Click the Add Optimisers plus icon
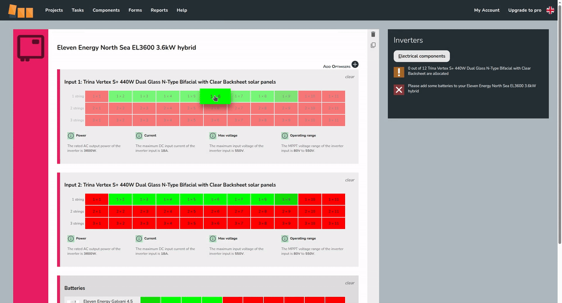 [355, 64]
